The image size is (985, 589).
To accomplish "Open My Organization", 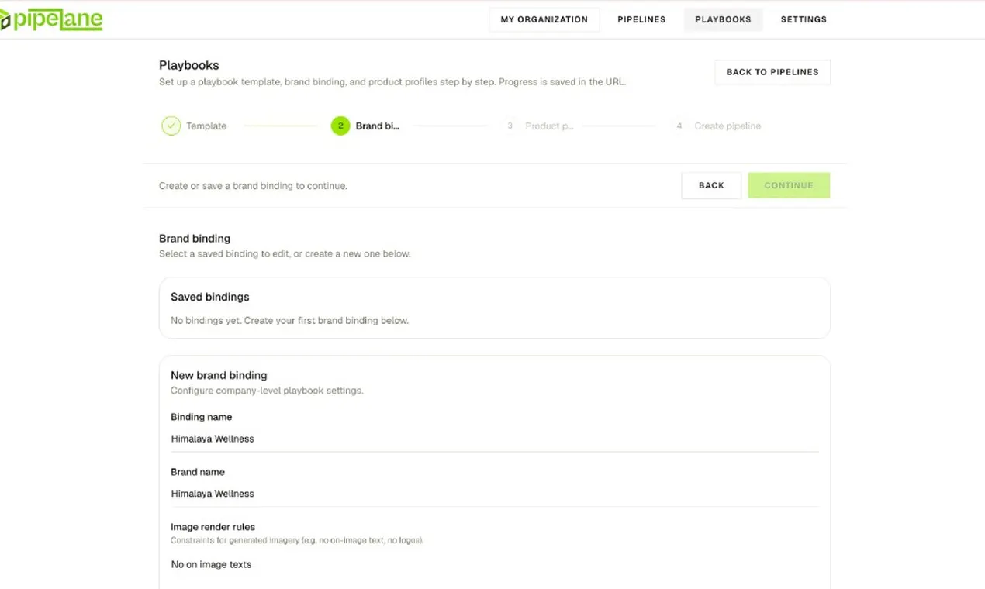I will [544, 19].
